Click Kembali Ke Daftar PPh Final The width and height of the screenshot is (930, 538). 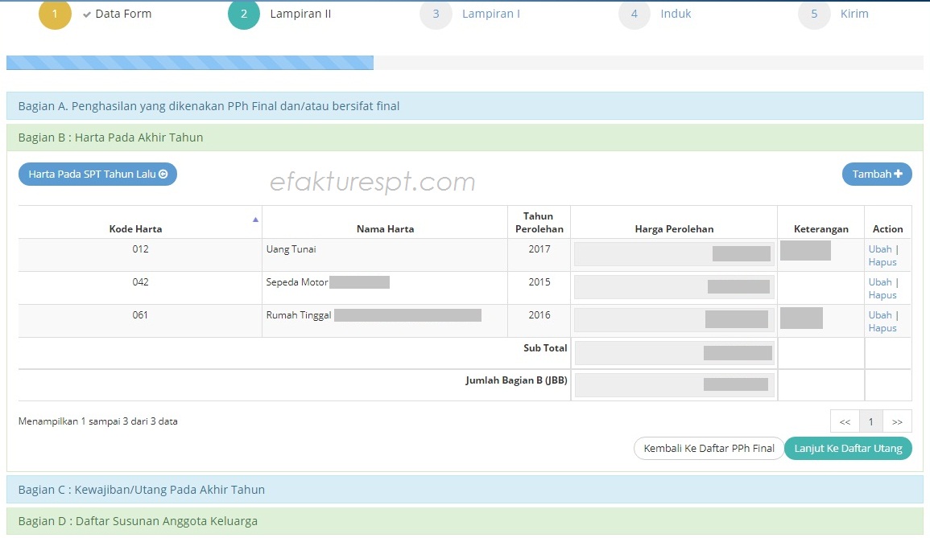(x=709, y=449)
